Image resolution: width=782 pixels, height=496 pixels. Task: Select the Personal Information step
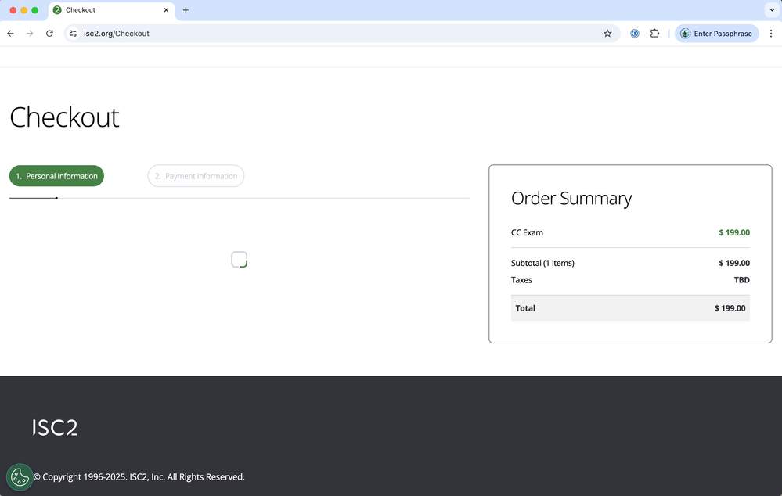click(56, 176)
